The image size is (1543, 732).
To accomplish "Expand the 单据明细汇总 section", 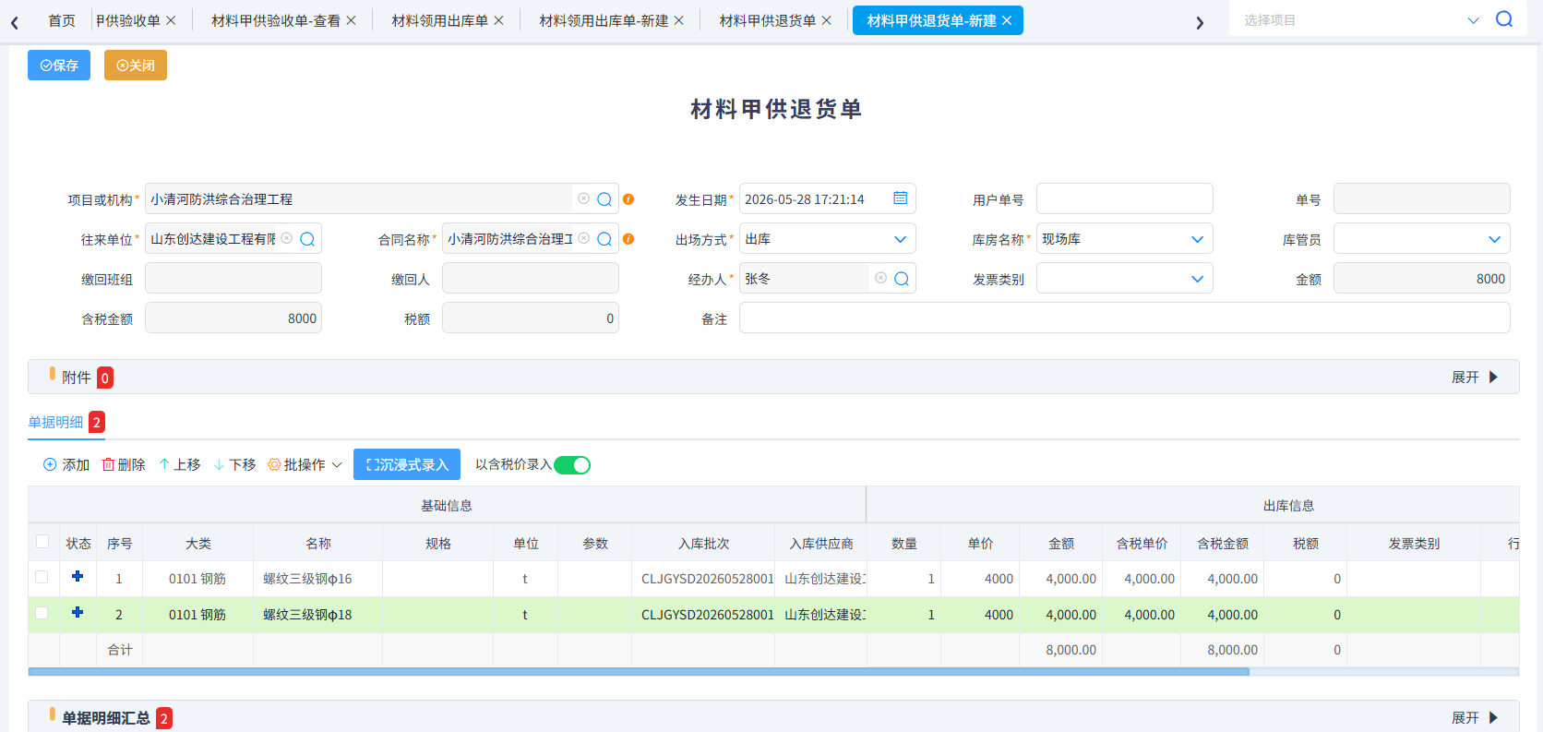I will tap(1475, 718).
